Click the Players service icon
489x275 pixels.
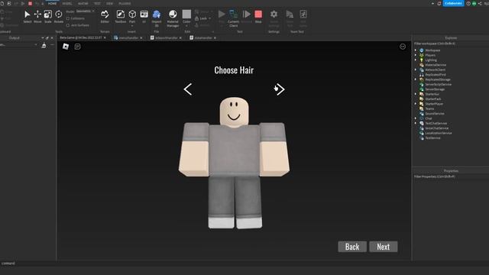point(422,55)
